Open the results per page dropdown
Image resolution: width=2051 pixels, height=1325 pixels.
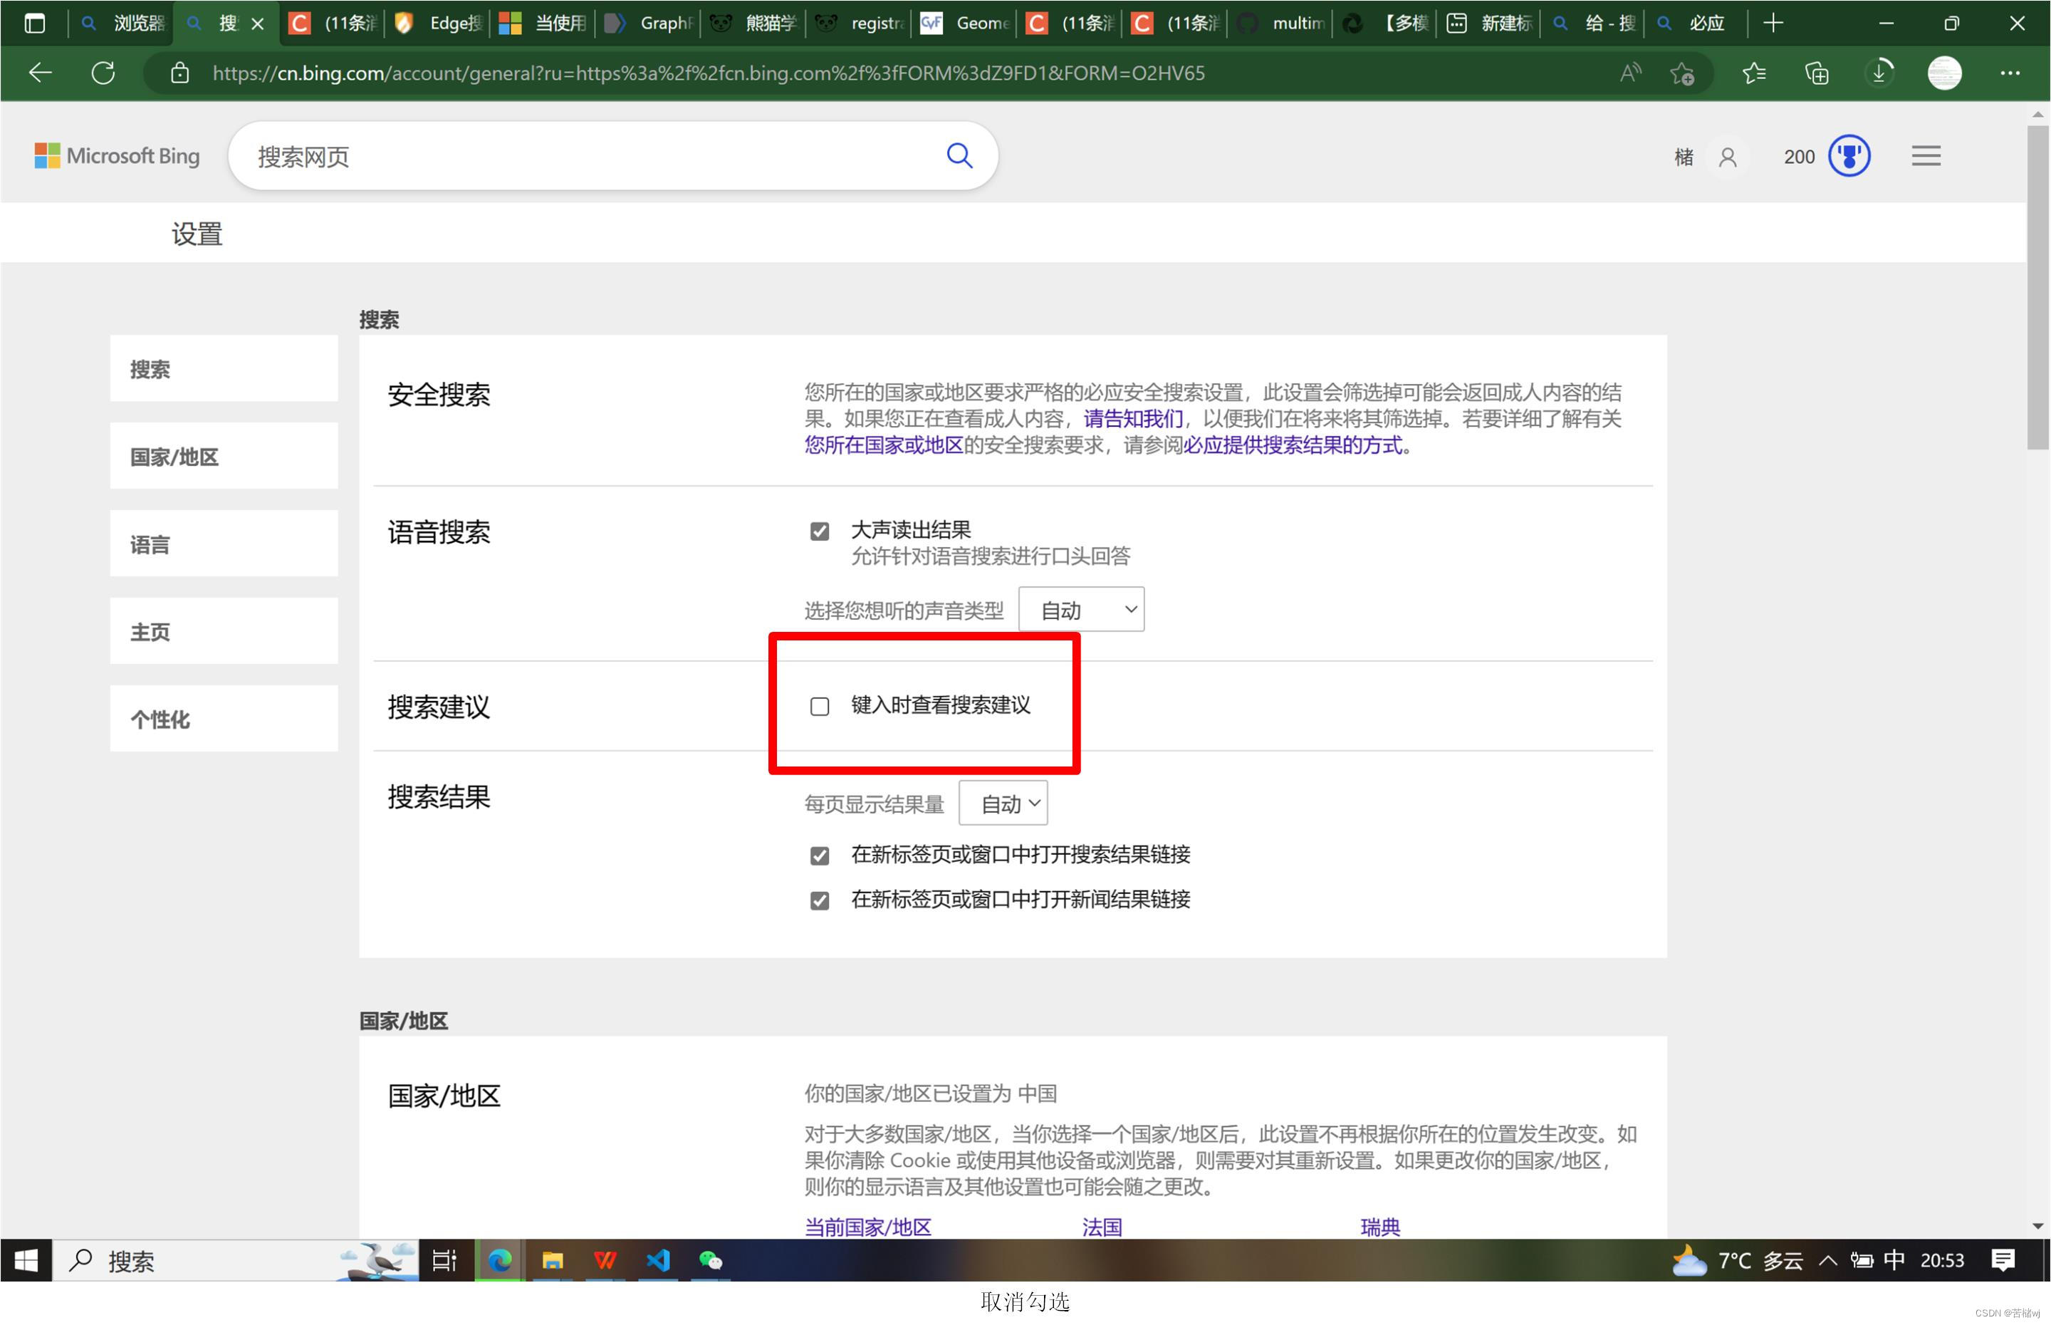click(x=1003, y=804)
